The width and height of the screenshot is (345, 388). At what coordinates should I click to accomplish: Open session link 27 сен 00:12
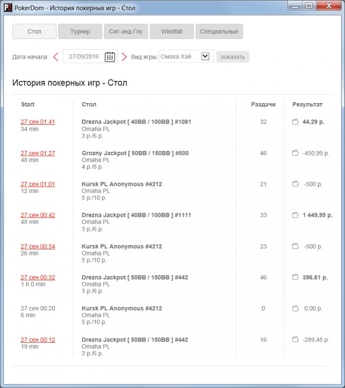[x=38, y=340]
